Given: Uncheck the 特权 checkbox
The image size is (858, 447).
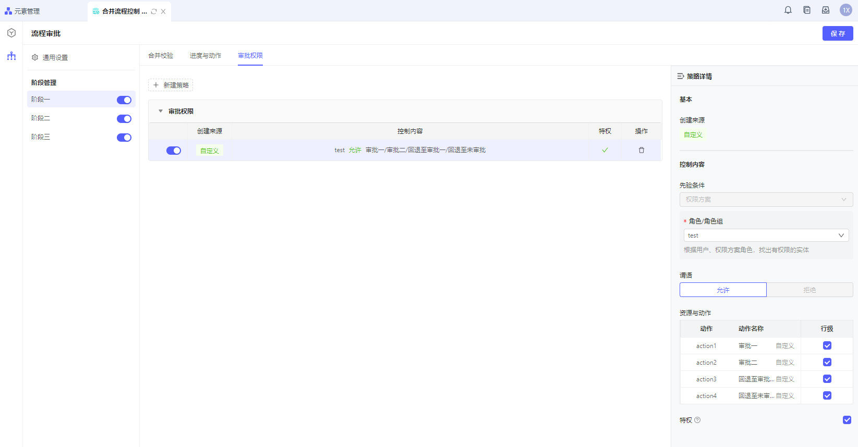Looking at the screenshot, I should tap(847, 420).
